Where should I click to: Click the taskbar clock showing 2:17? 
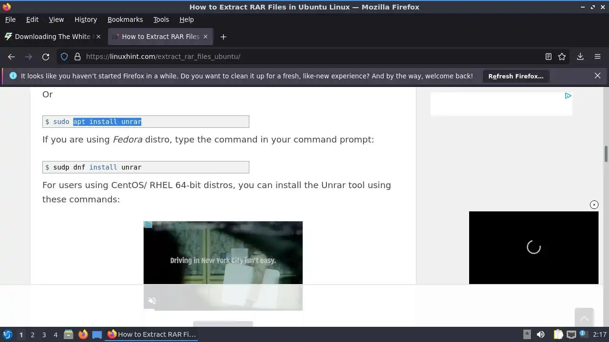[x=600, y=334]
